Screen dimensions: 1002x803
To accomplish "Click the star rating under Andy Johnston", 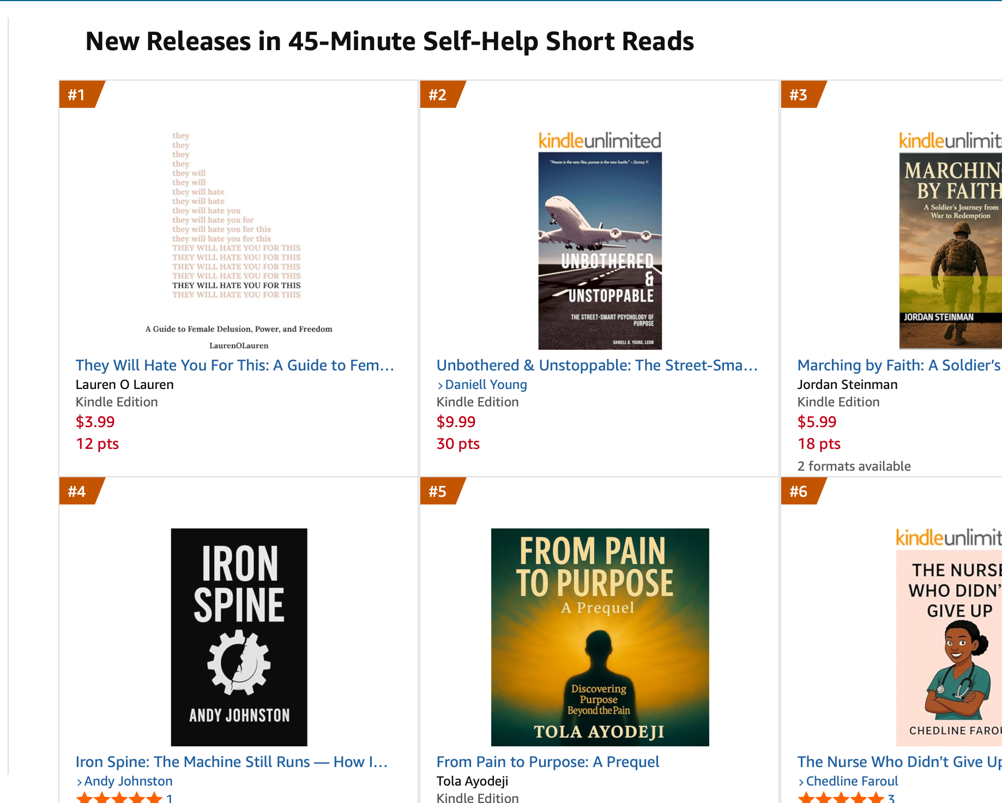I will pos(119,798).
